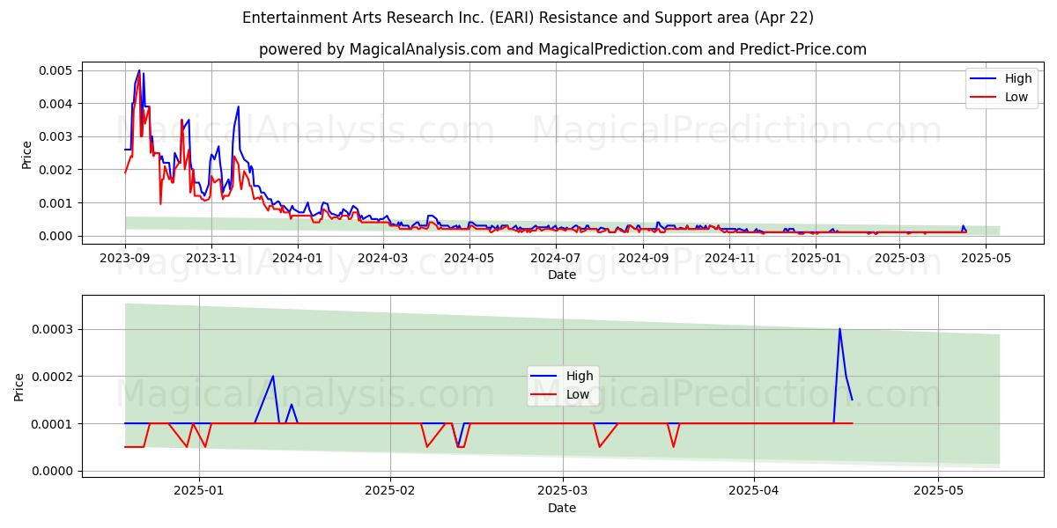1057x528 pixels.
Task: Click the 'Date' x-axis label of top chart
Action: click(562, 275)
